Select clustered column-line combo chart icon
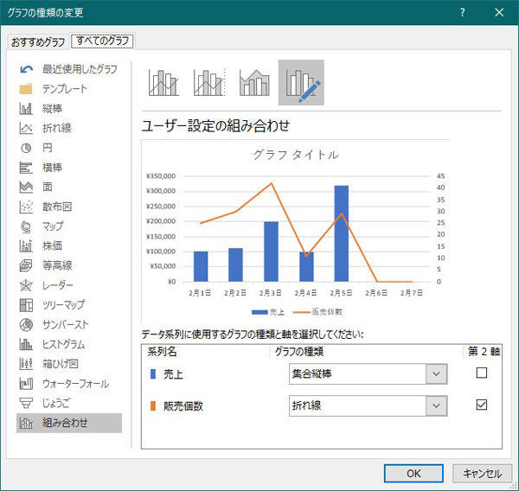The image size is (519, 491). tap(163, 83)
